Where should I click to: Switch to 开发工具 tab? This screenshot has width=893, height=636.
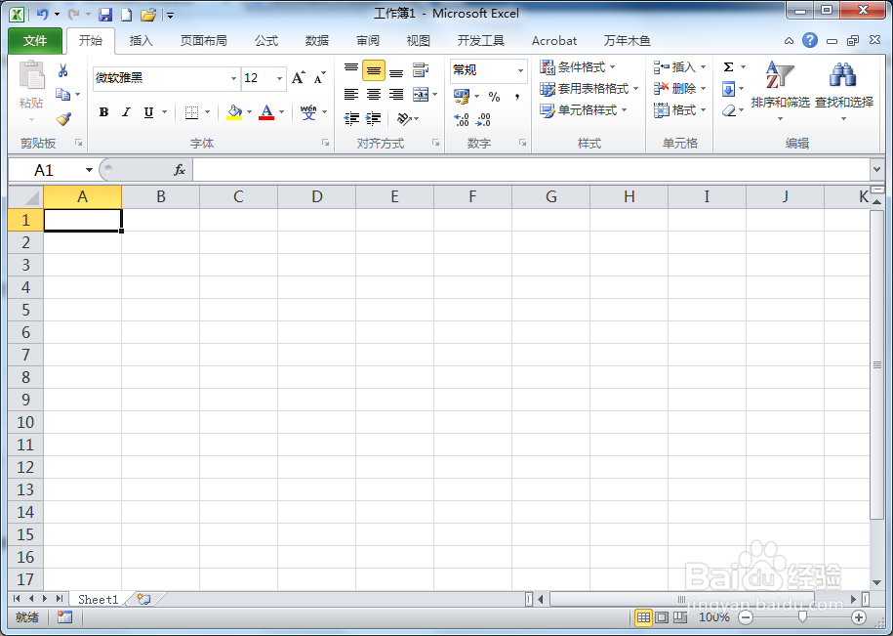point(481,40)
